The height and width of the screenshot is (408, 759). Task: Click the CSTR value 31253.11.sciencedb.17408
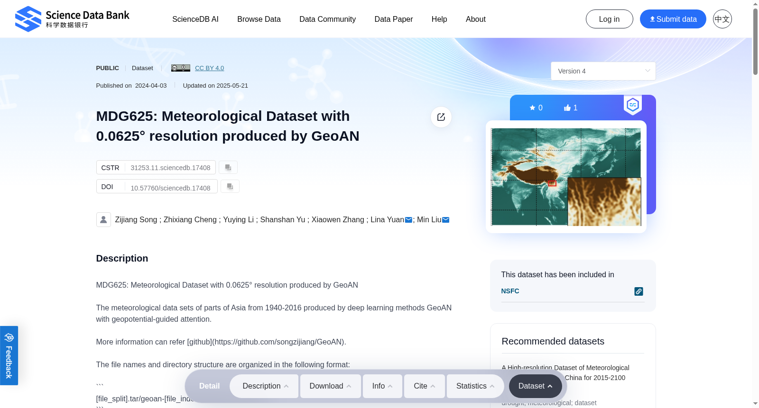[x=171, y=168]
